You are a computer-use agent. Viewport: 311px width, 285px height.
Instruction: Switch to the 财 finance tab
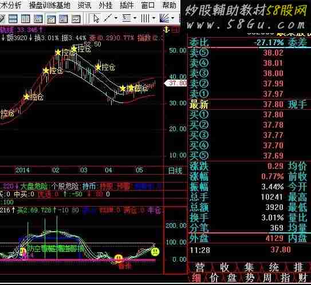(x=302, y=278)
